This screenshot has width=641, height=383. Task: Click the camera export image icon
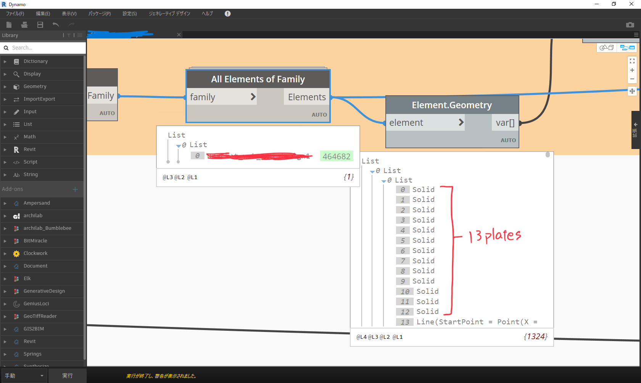[630, 25]
